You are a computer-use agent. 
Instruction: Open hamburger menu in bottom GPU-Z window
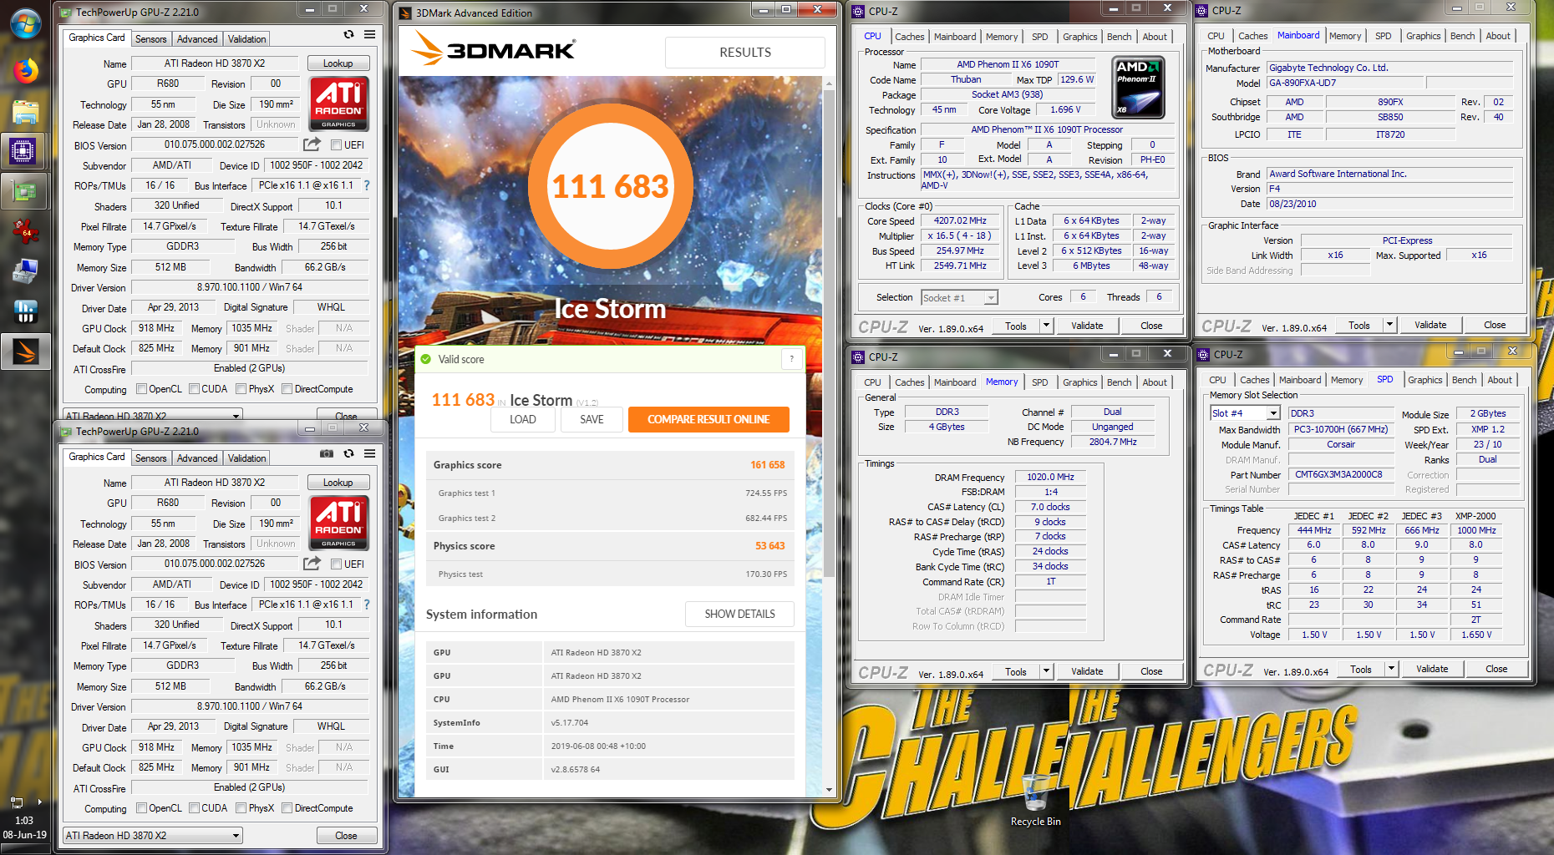click(x=369, y=453)
